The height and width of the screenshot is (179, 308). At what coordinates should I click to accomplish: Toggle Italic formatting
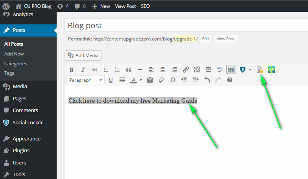pyautogui.click(x=83, y=70)
